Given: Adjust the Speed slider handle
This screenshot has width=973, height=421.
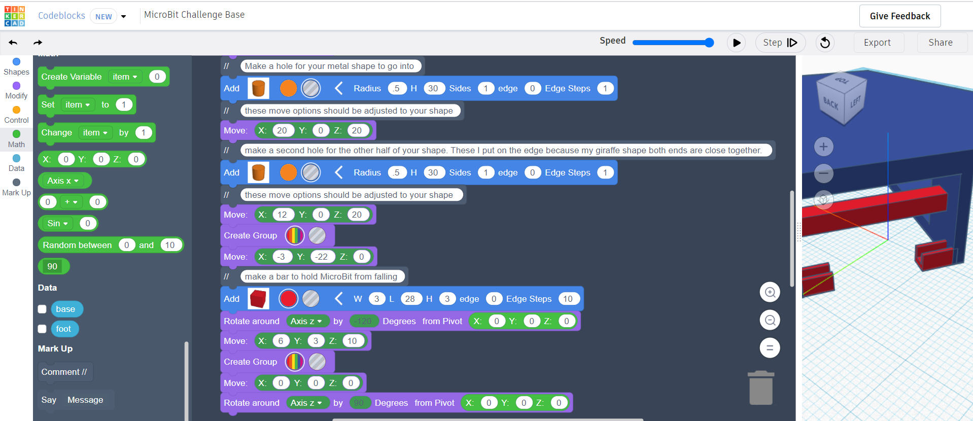Looking at the screenshot, I should tap(709, 43).
